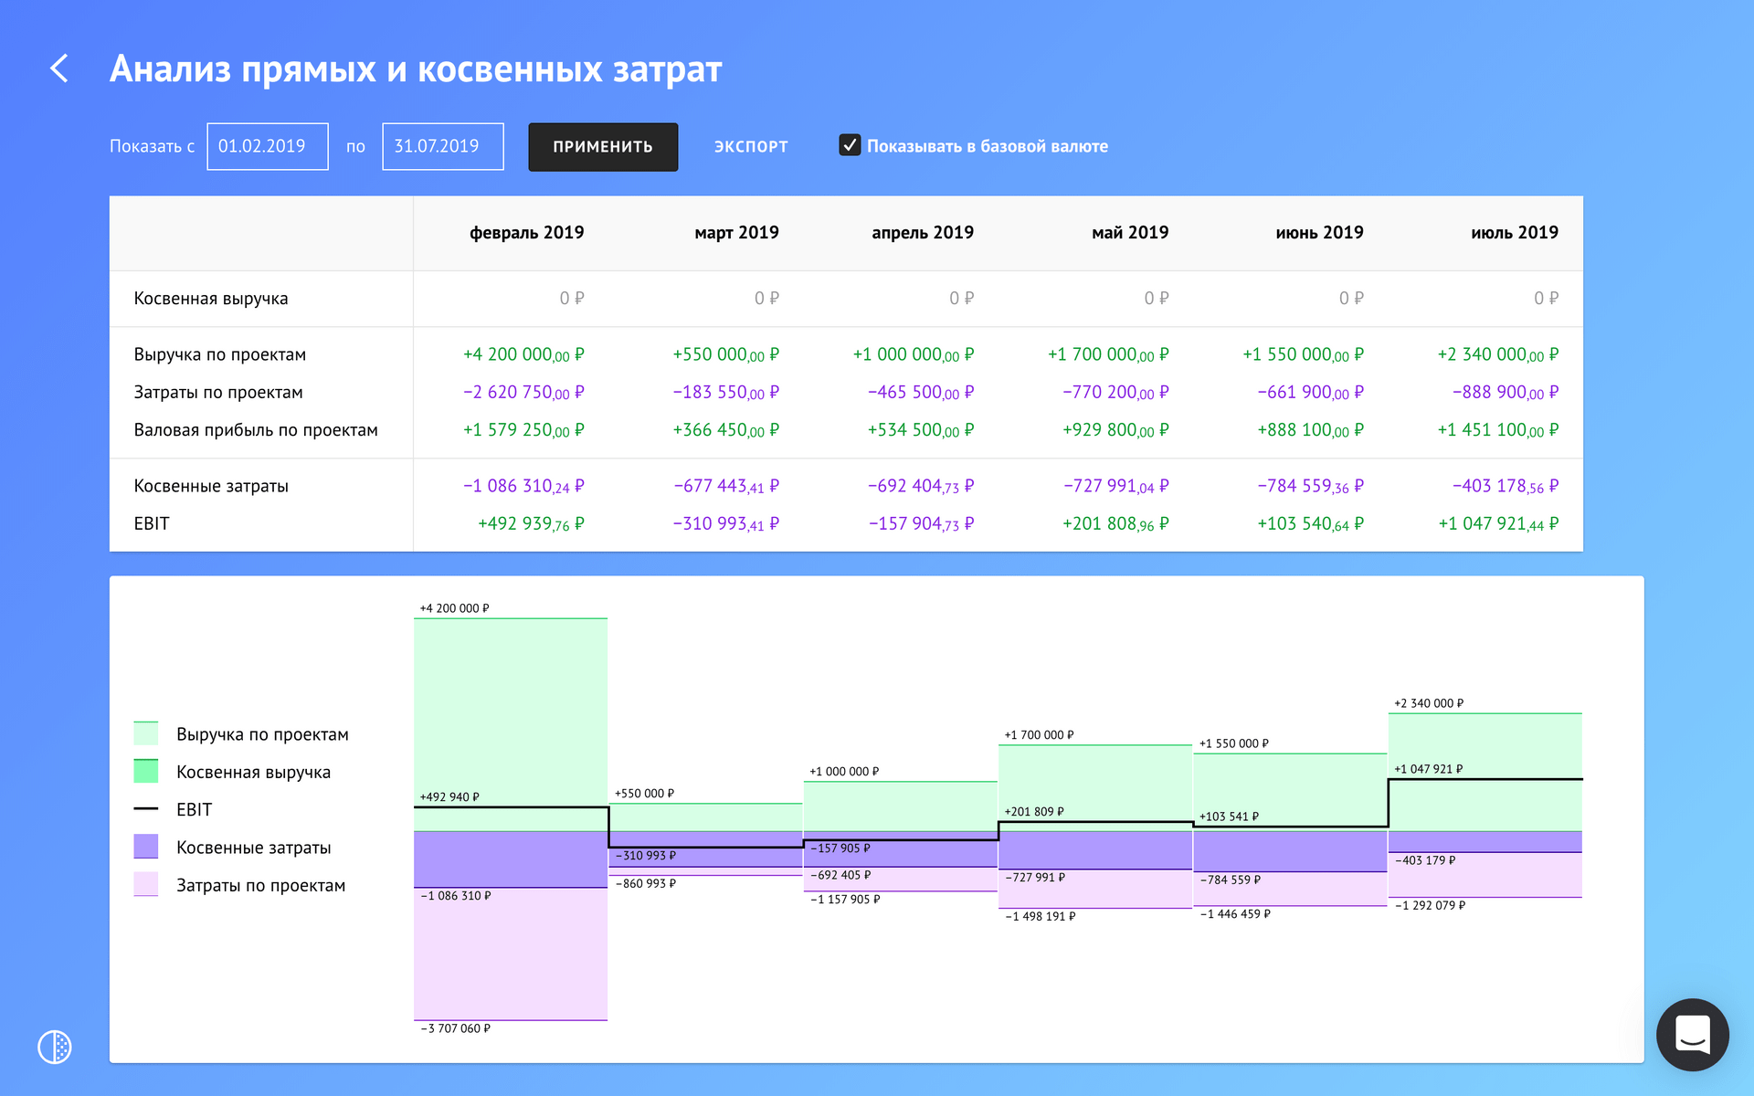Click the 'Косвенные затраты' legend swatch
Screen dimensions: 1754x1096
point(146,847)
